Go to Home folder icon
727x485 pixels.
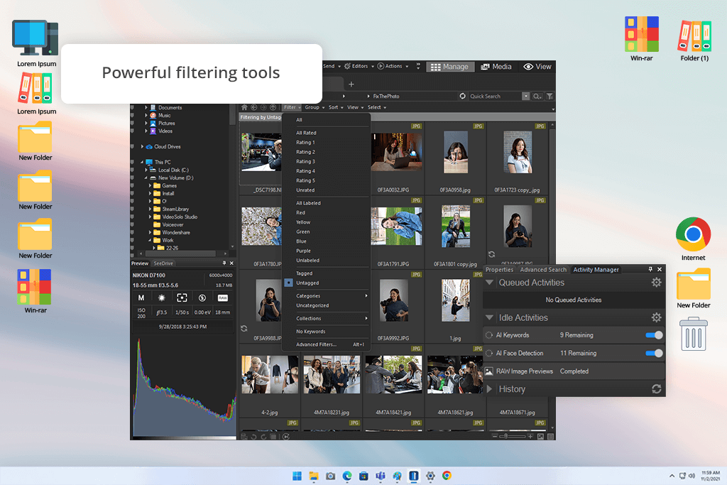tap(244, 107)
